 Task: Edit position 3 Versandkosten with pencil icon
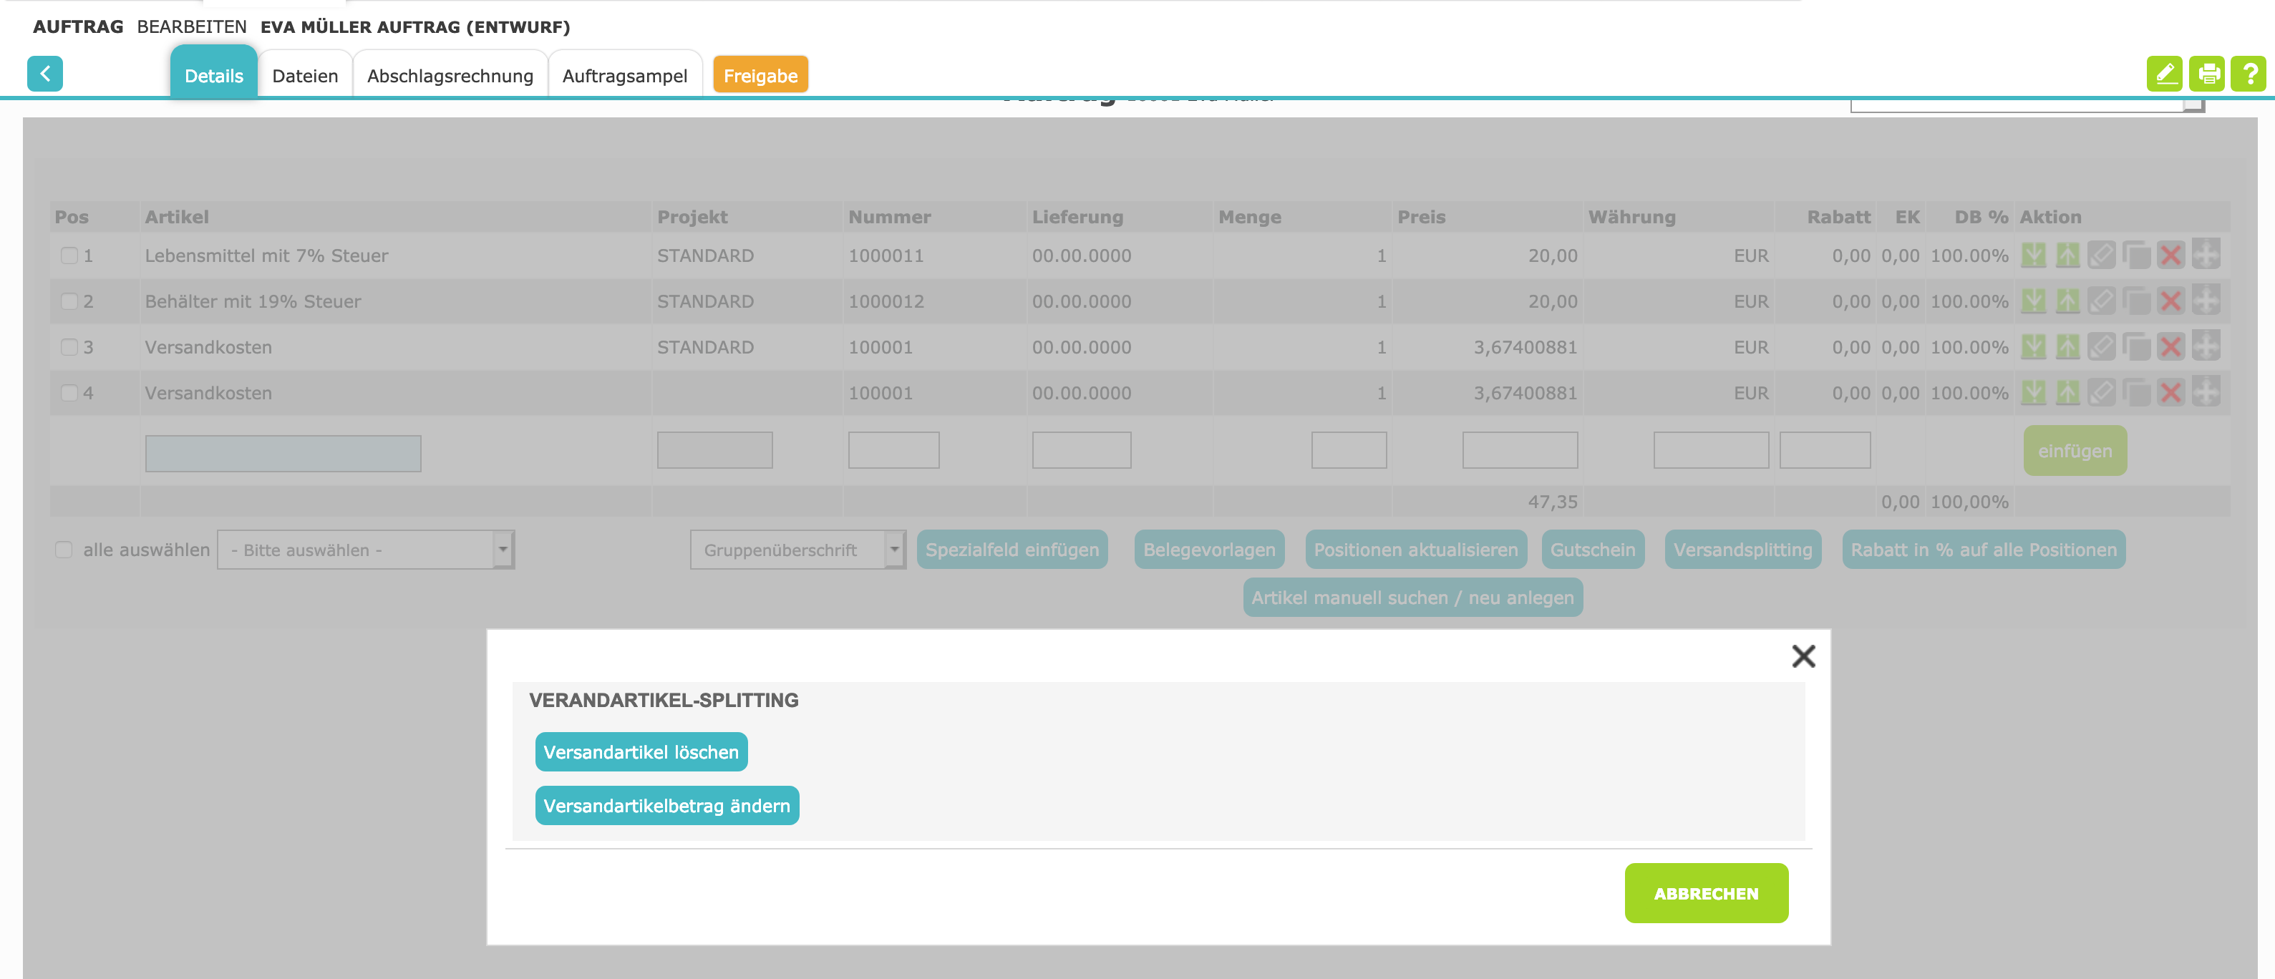tap(2101, 347)
